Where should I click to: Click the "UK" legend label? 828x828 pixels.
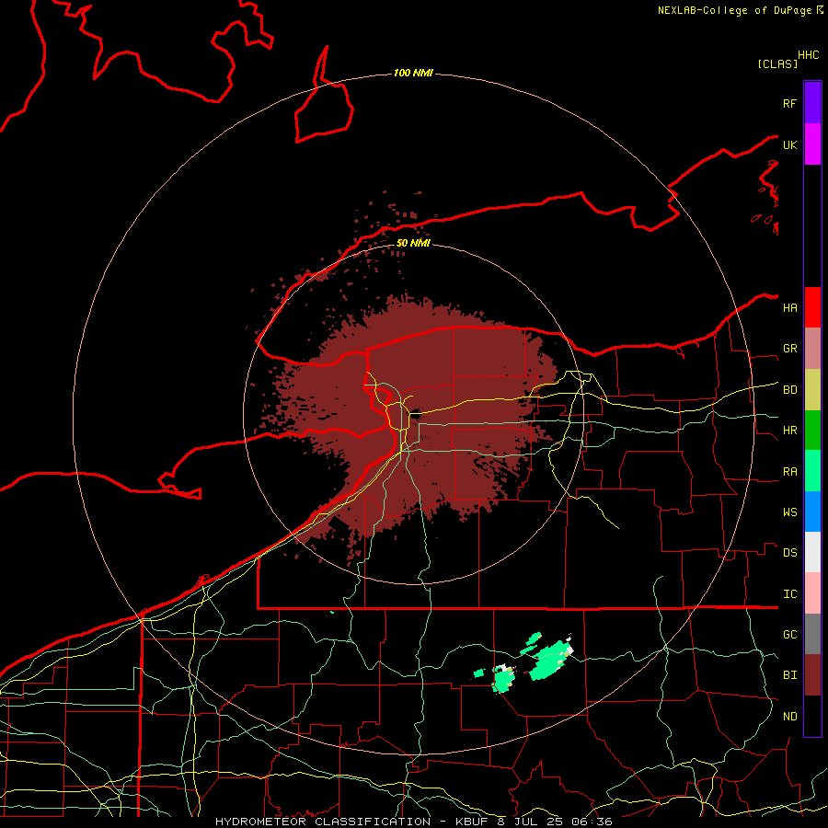(789, 144)
